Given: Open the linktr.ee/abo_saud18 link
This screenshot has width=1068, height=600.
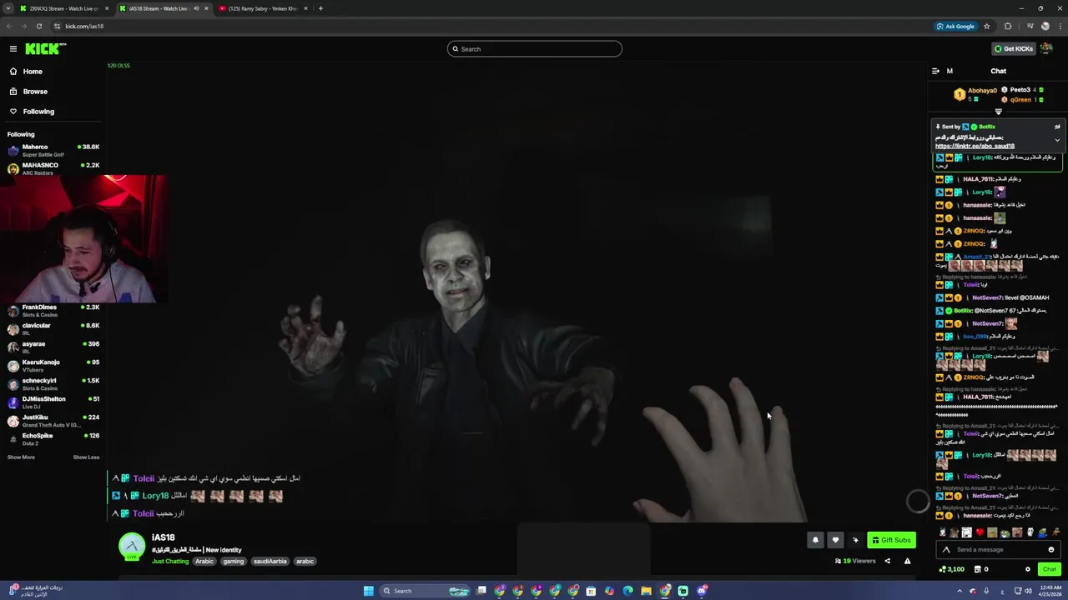Looking at the screenshot, I should [975, 147].
